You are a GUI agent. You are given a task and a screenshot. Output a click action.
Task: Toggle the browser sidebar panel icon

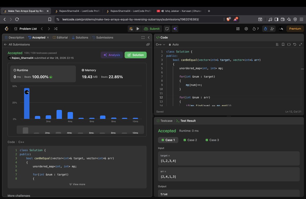(x=276, y=19)
